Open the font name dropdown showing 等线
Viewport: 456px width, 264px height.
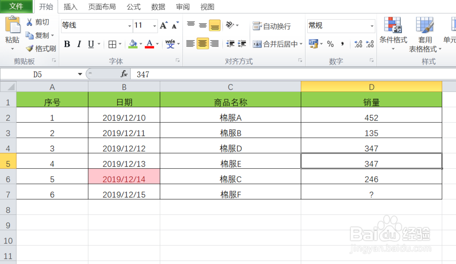(x=130, y=26)
